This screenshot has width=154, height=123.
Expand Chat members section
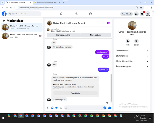[132, 56]
